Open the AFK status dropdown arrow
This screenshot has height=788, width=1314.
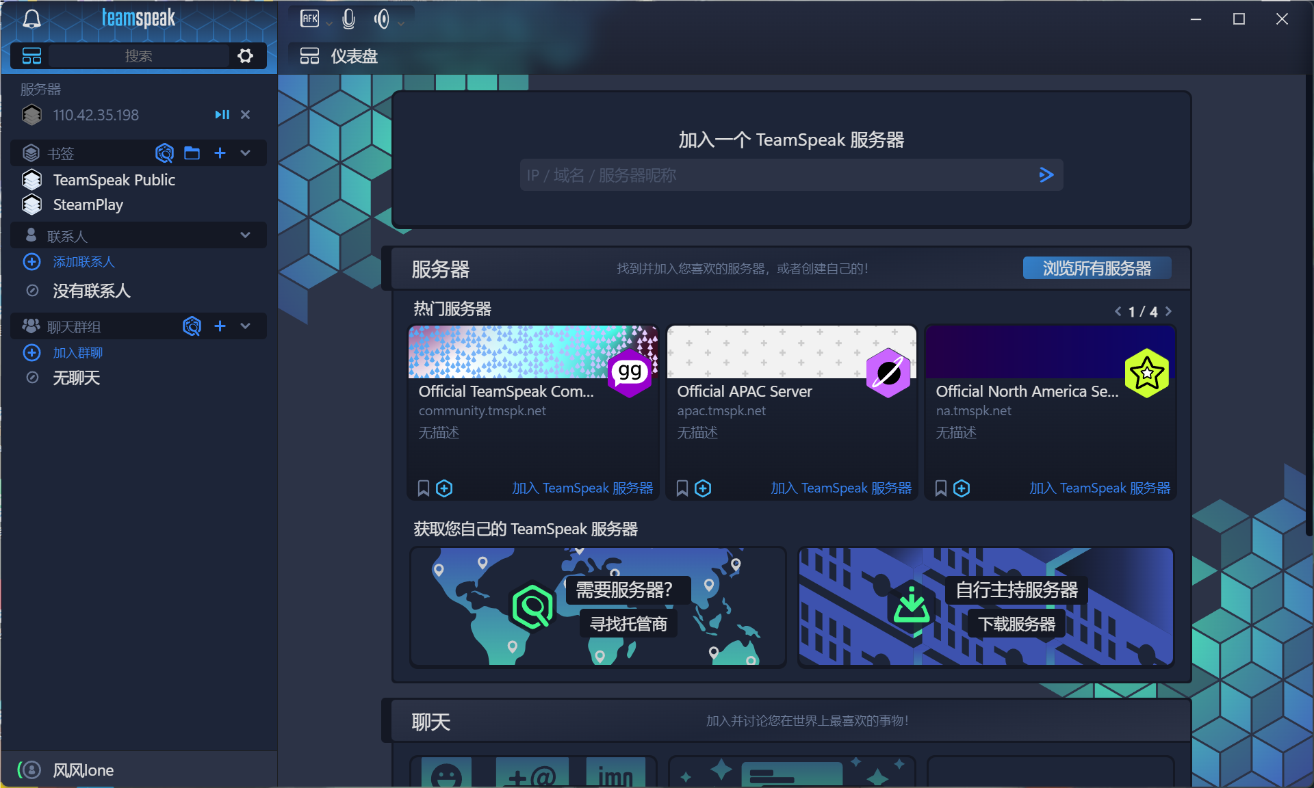(329, 23)
